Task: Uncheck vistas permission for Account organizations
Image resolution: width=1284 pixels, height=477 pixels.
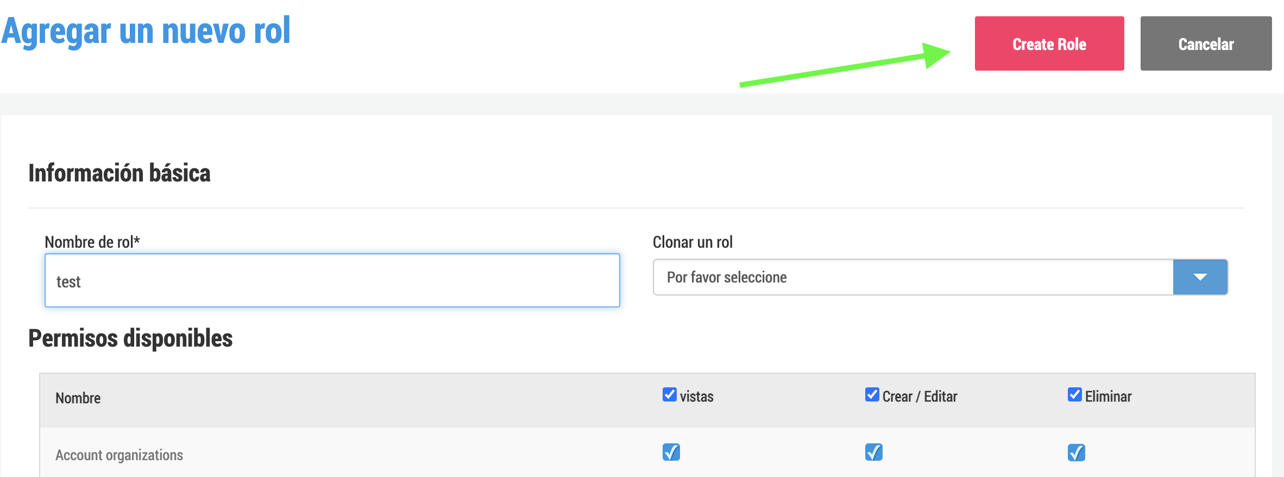Action: coord(671,452)
